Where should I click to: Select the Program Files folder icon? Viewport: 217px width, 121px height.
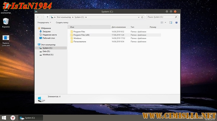pos(71,31)
